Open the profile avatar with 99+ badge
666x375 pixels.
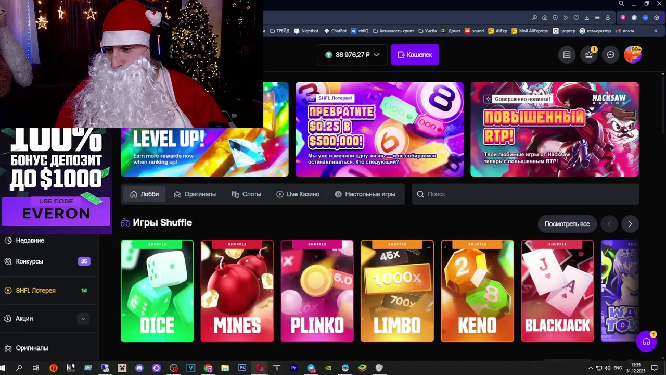632,55
